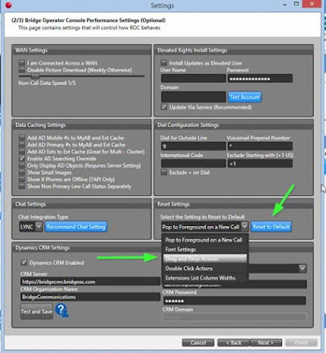Go back with the < Back button
This screenshot has height=353, width=326.
[x=233, y=342]
